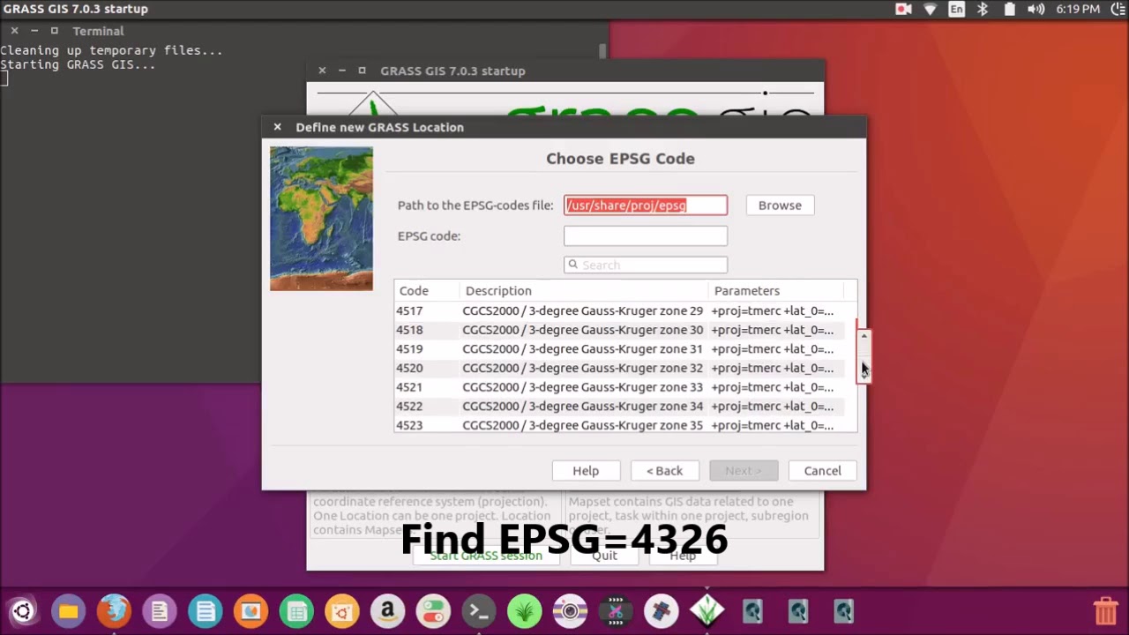Click the +proj=tmerc parameters for code 4520

(x=772, y=369)
